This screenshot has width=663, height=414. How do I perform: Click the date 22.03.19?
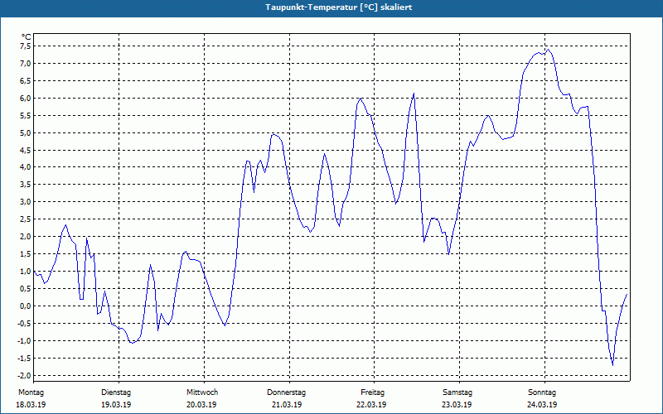[371, 405]
